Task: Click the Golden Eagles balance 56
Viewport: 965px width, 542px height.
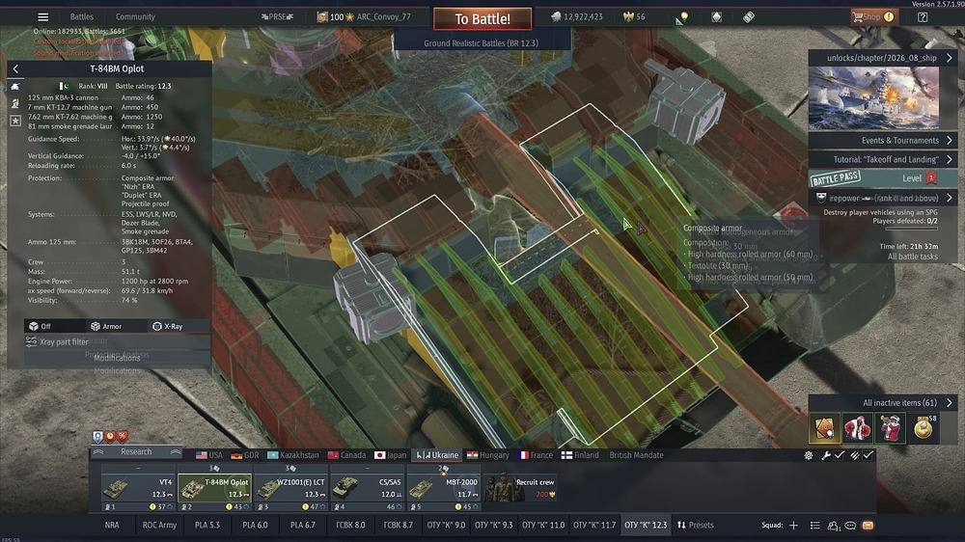Action: coord(635,16)
